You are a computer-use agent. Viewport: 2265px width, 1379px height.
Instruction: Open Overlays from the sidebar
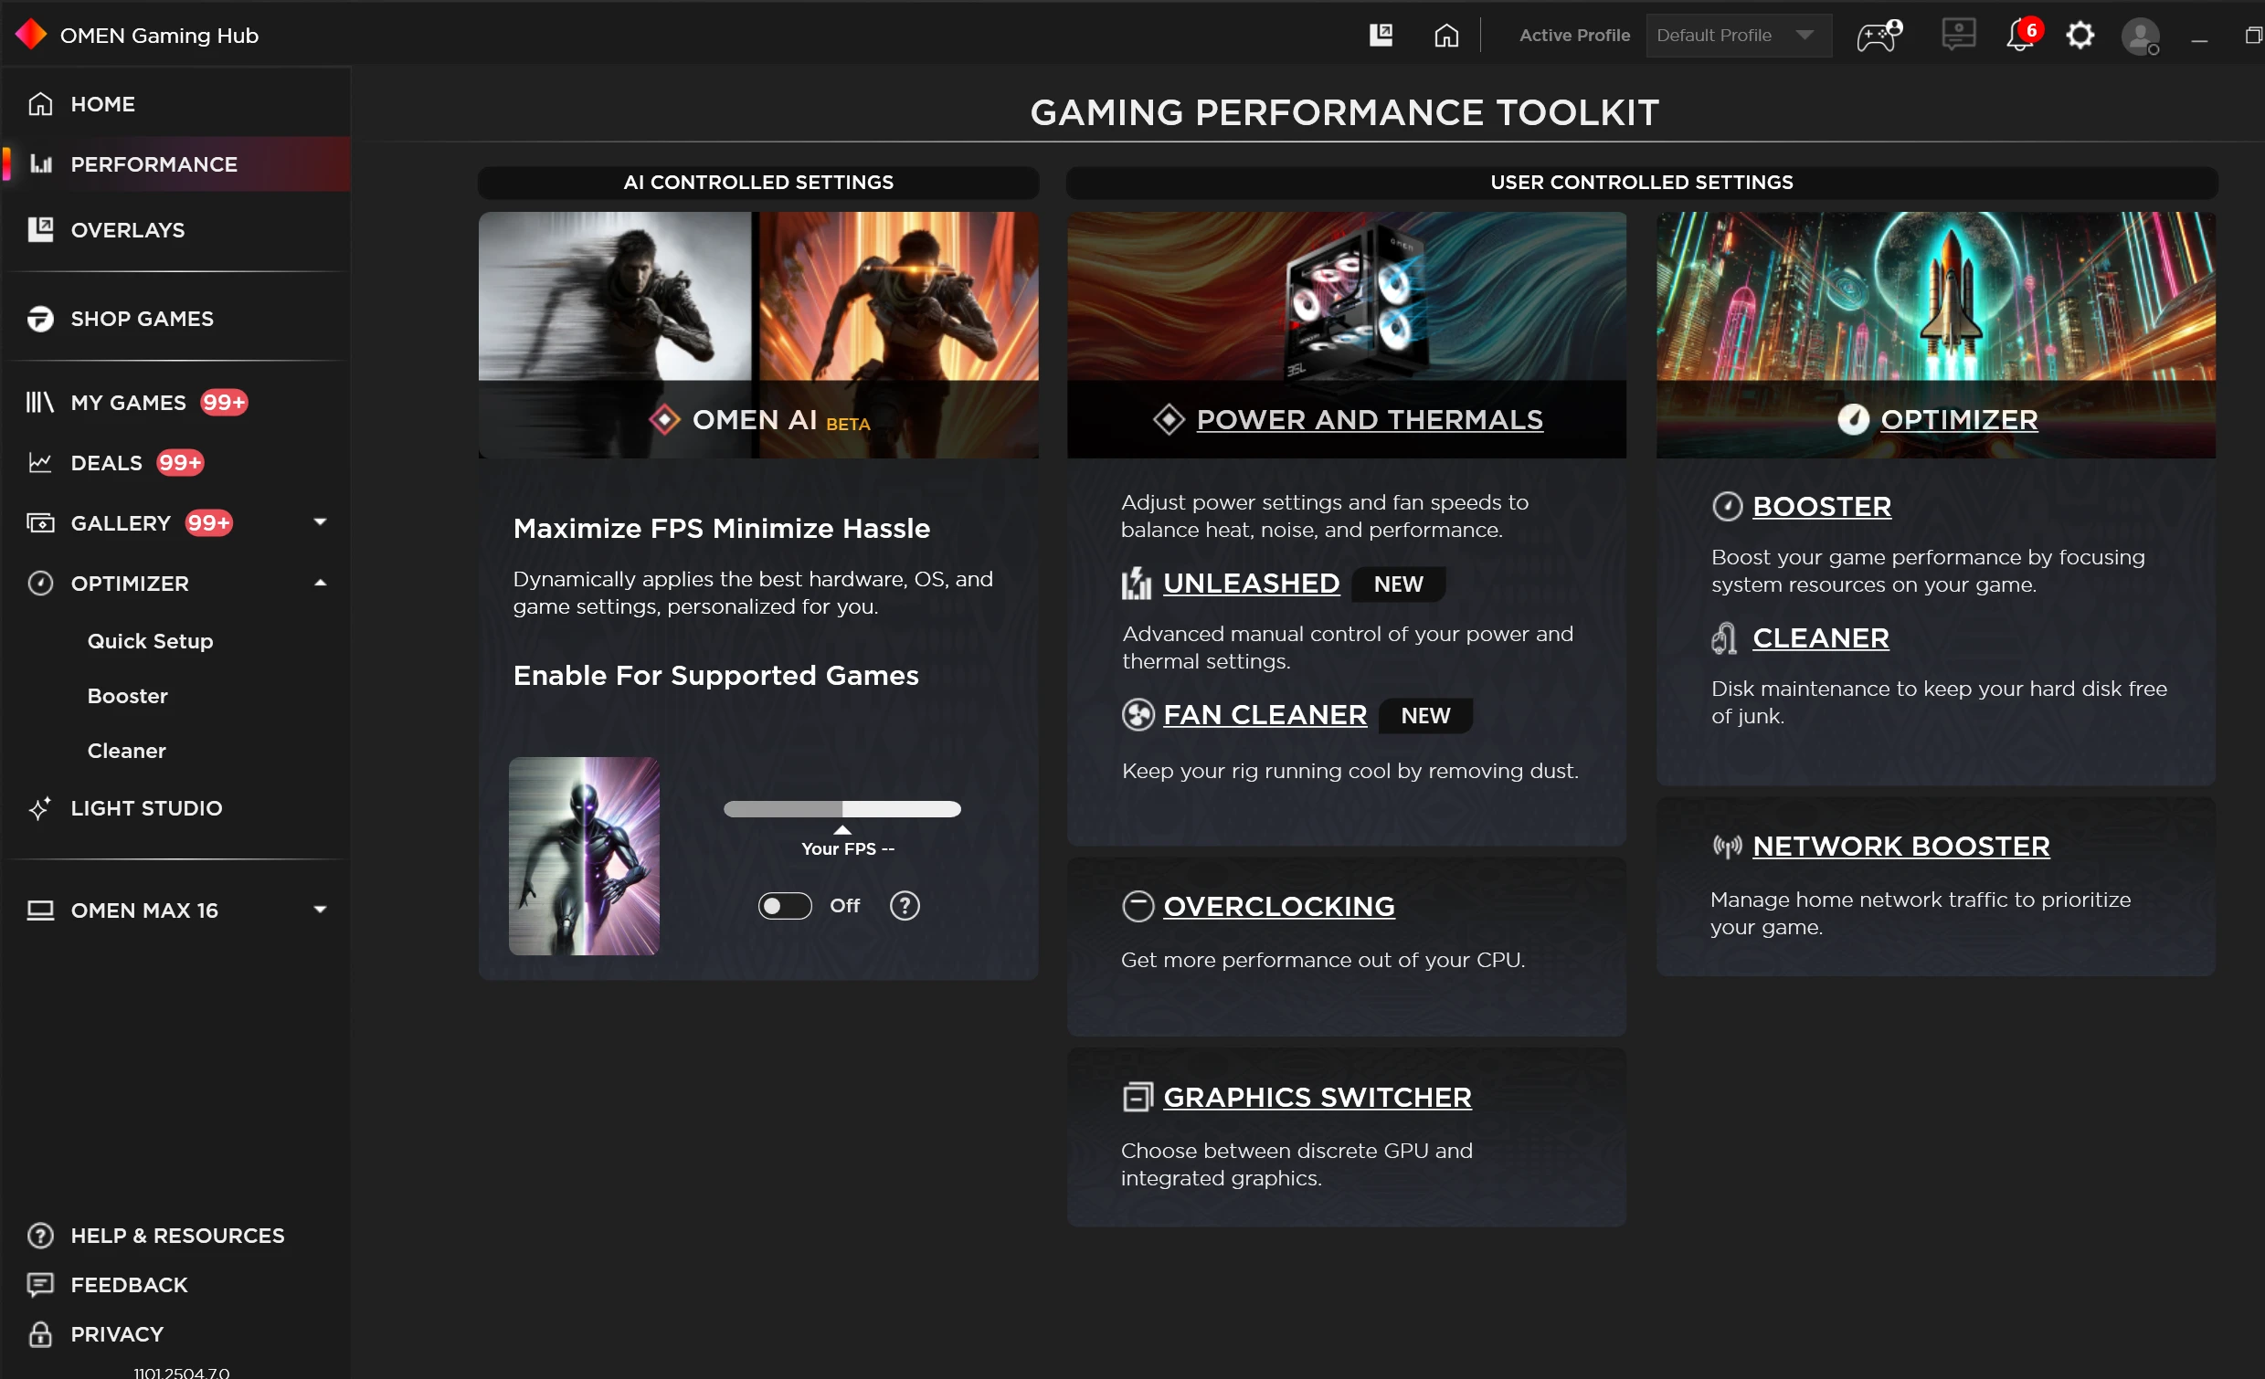point(128,229)
